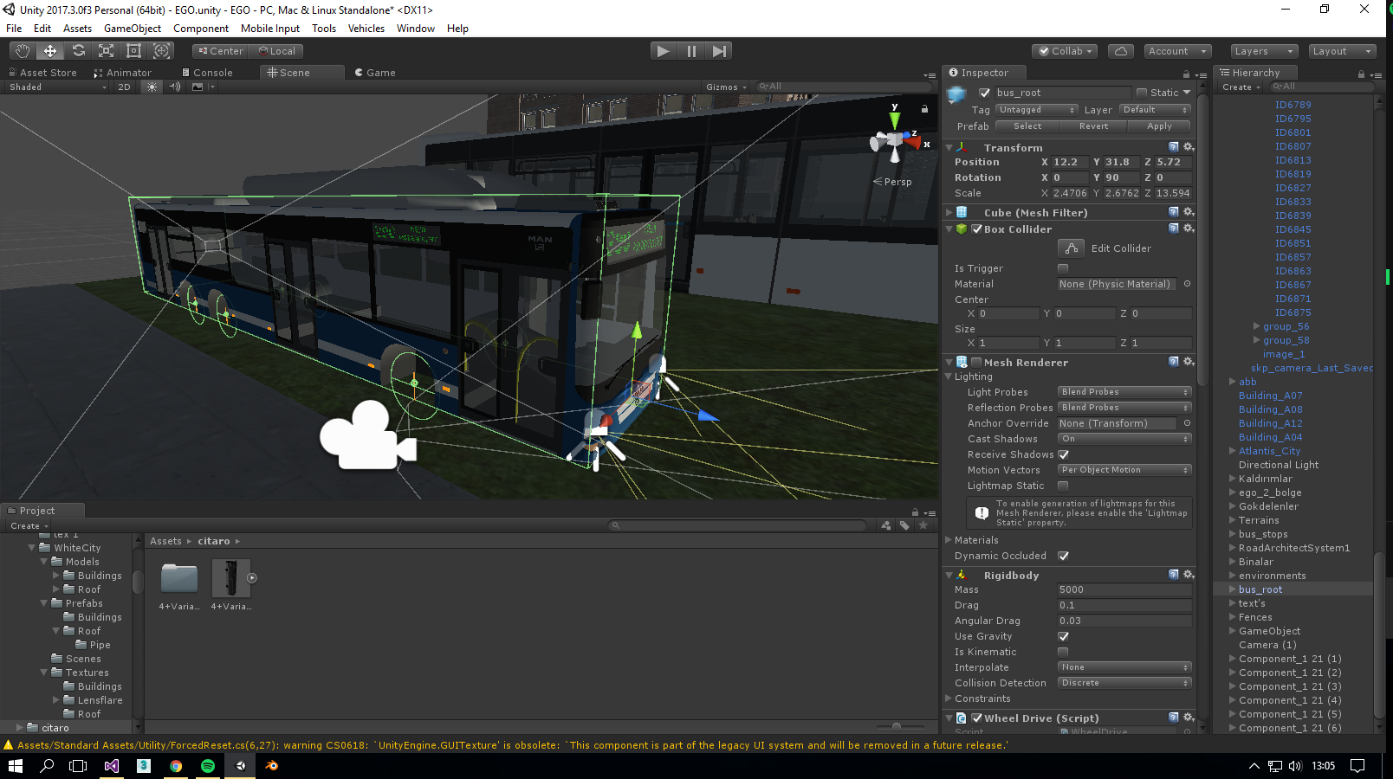
Task: Open the Light Probes dropdown
Action: (x=1124, y=392)
